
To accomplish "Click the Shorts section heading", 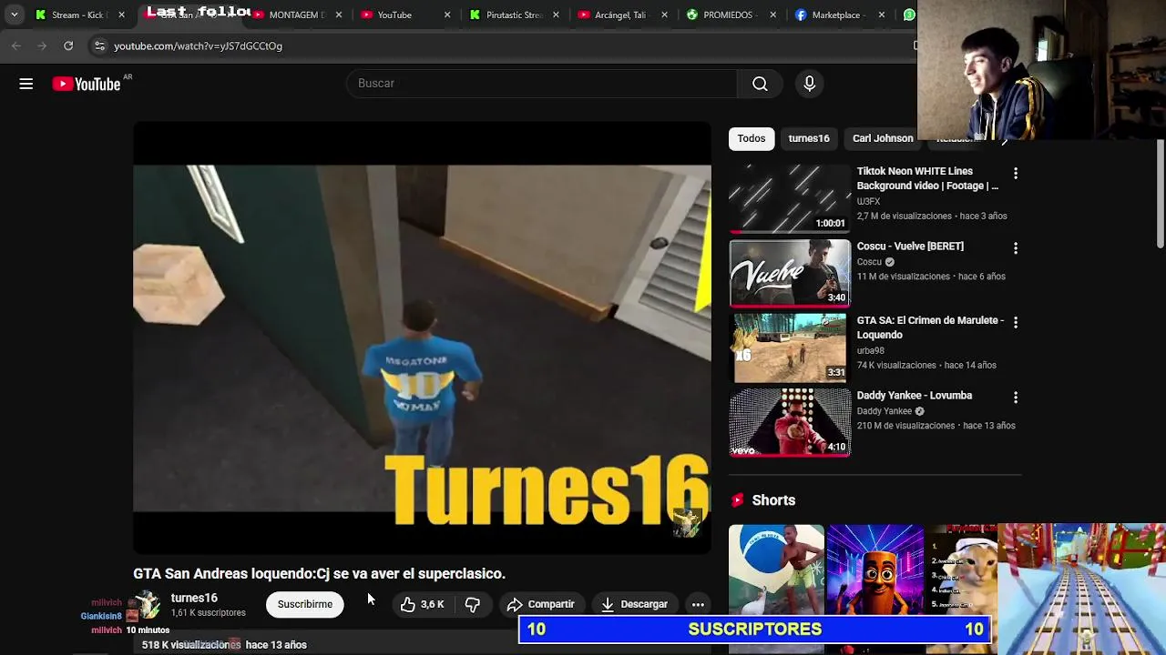I will (773, 500).
